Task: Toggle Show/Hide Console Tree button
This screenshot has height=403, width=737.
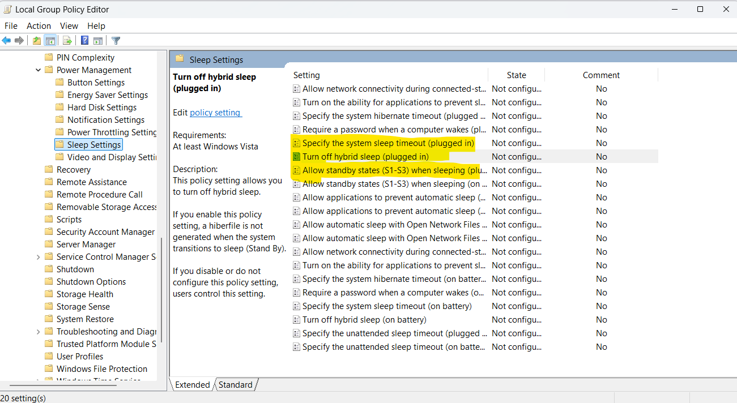Action: pos(50,40)
